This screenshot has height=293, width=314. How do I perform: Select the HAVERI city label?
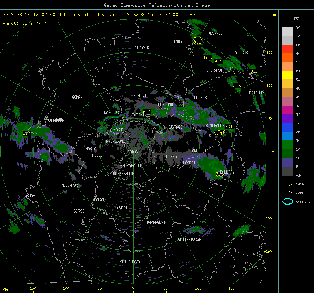(x=121, y=208)
